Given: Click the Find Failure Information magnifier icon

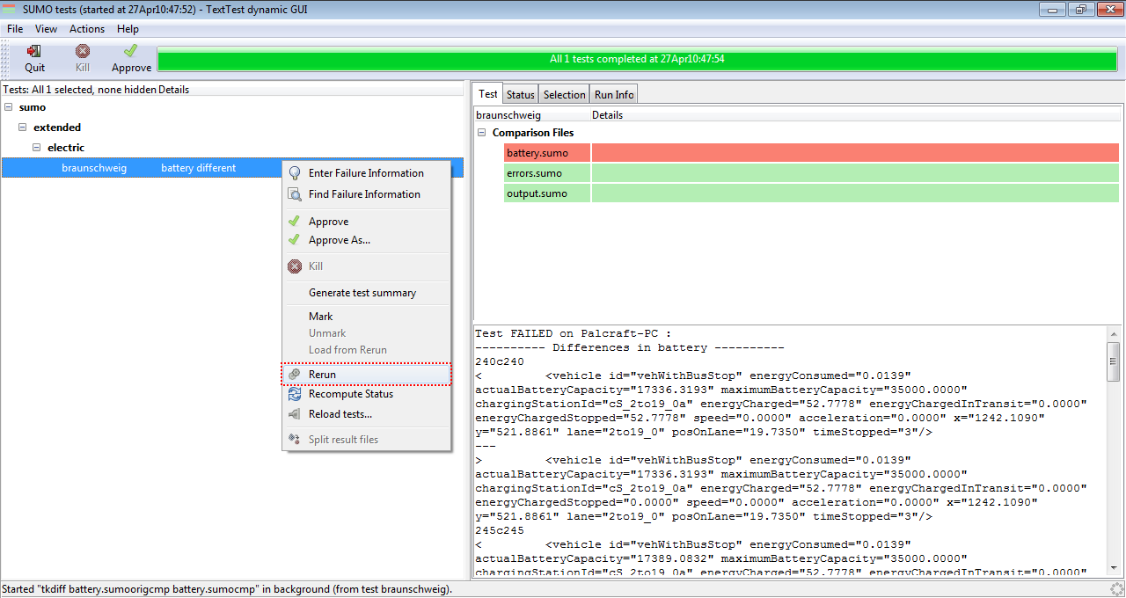Looking at the screenshot, I should click(295, 194).
